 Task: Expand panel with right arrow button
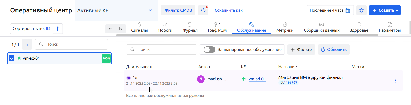pyautogui.click(x=121, y=29)
